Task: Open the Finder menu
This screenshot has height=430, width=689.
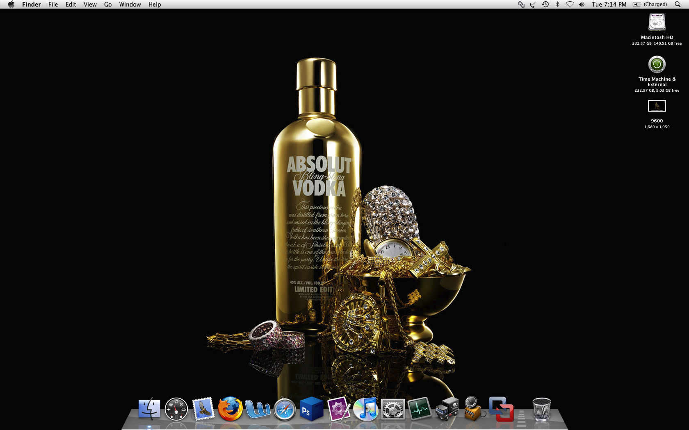Action: (32, 5)
